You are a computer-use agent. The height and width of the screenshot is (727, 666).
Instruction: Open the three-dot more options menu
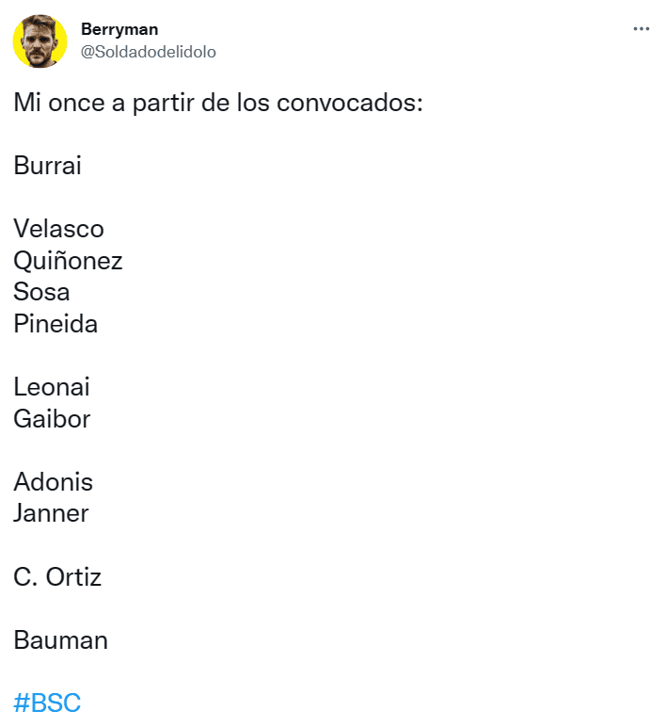tap(641, 29)
